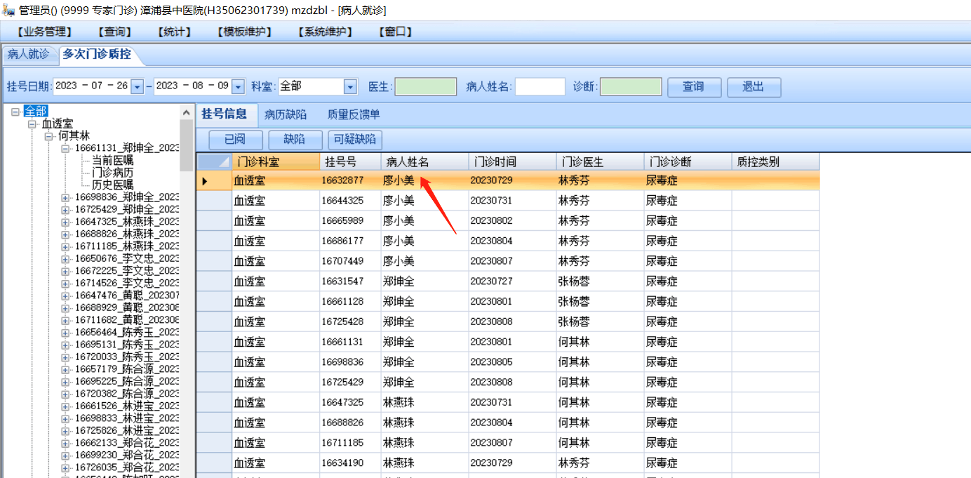Open the 质量反馈单 tab
This screenshot has height=478, width=971.
click(354, 114)
